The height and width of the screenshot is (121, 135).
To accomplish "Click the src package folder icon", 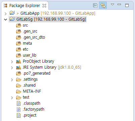I will pyautogui.click(x=18, y=25).
